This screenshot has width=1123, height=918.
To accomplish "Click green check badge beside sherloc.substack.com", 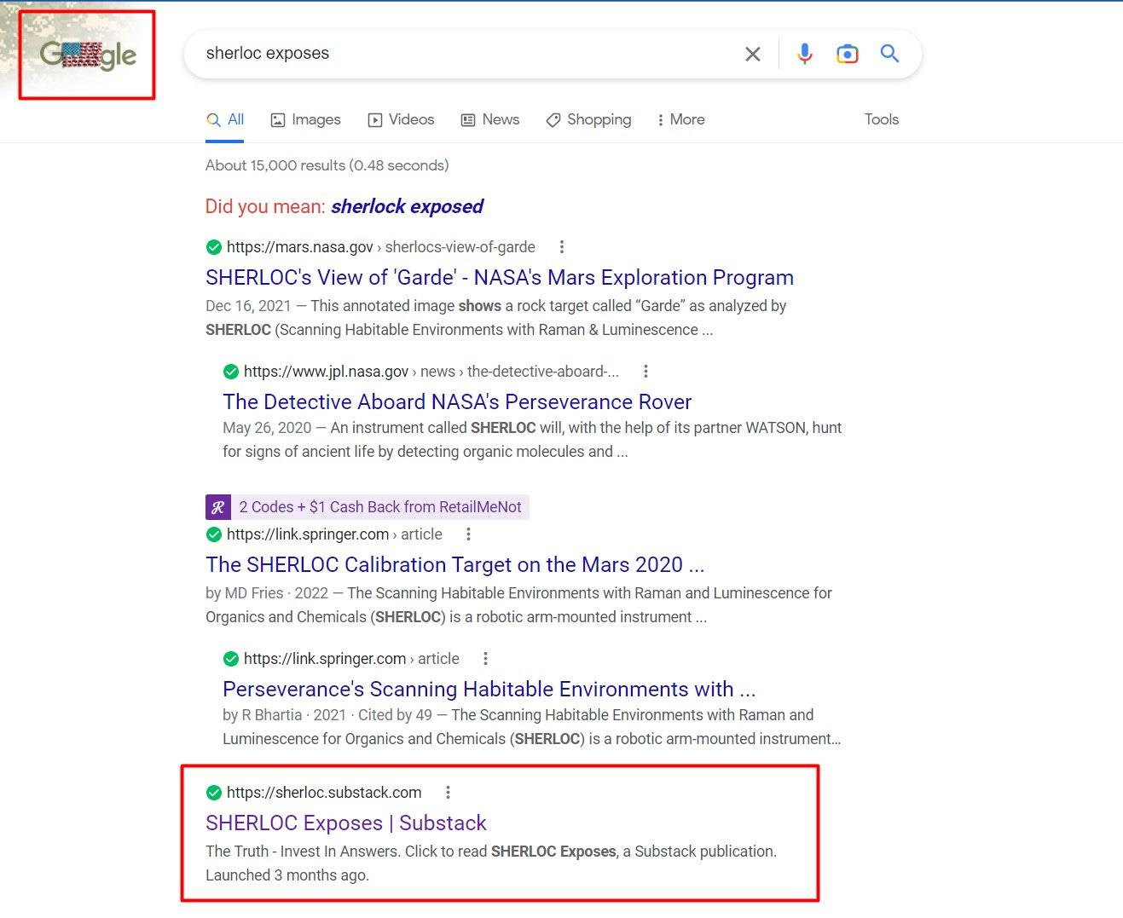I will [x=214, y=793].
